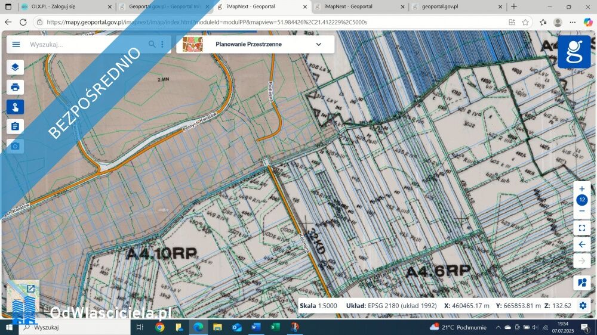The height and width of the screenshot is (335, 597).
Task: Open the map layers panel
Action: tap(16, 67)
